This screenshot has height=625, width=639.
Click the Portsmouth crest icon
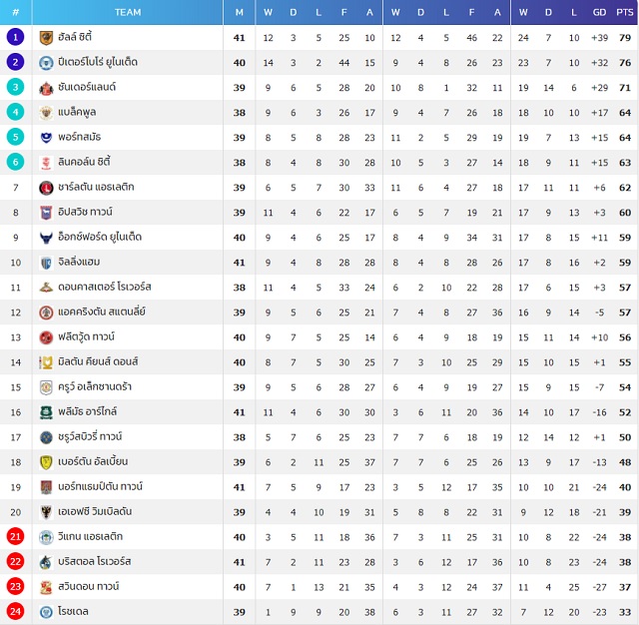coord(46,138)
